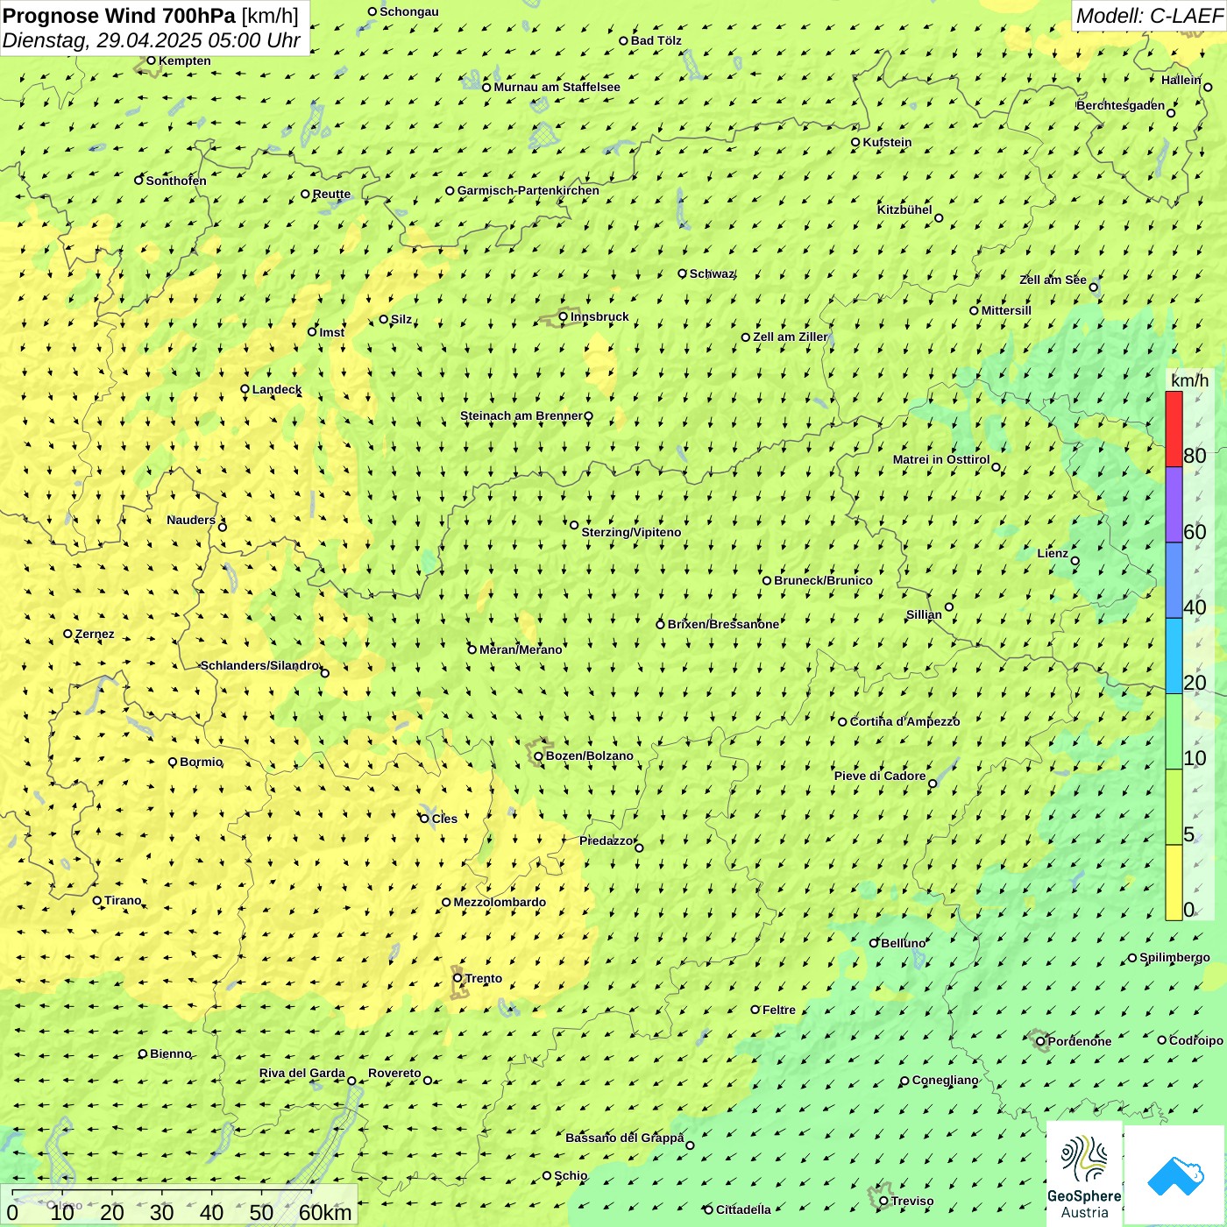The height and width of the screenshot is (1227, 1227).
Task: Click the 'Sillian' label
Action: pyautogui.click(x=924, y=614)
